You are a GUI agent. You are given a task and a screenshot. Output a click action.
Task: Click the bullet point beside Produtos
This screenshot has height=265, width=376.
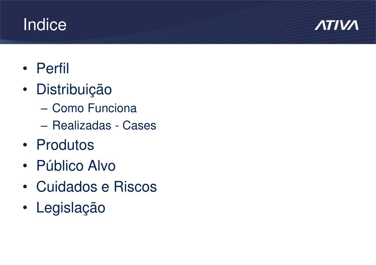[x=25, y=145]
